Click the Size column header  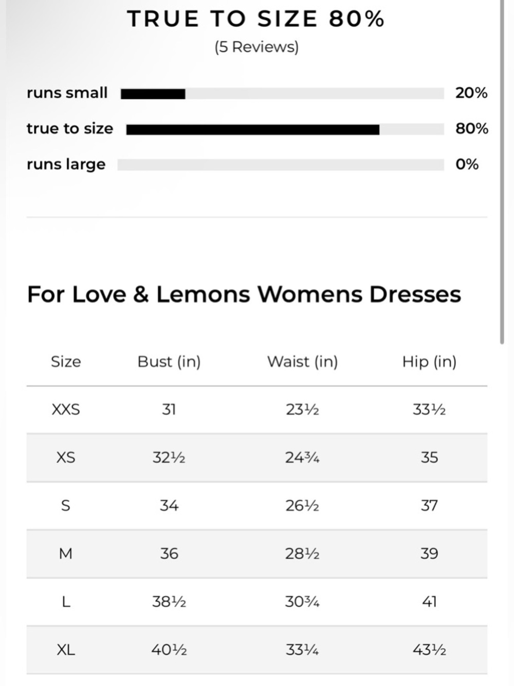pos(66,362)
